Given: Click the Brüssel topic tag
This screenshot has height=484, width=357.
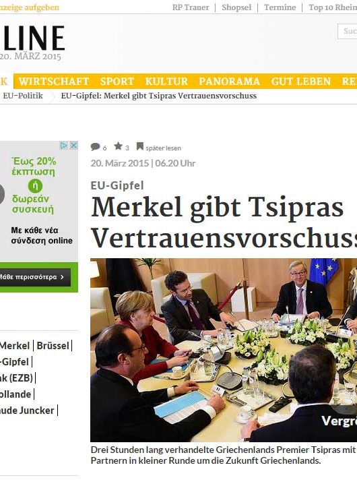Looking at the screenshot, I should [x=53, y=345].
